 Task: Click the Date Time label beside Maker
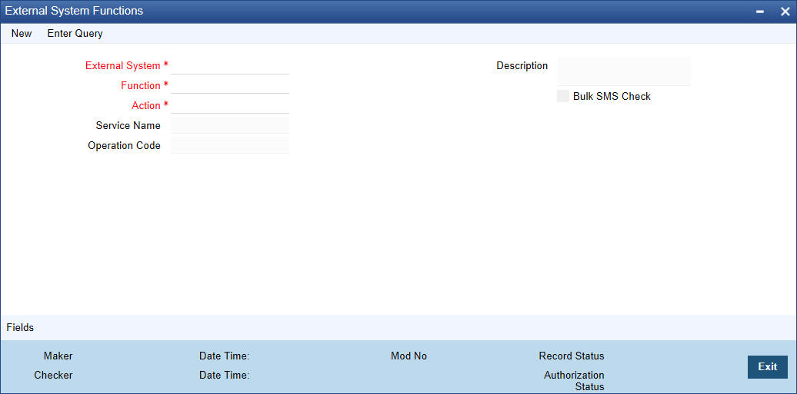224,356
